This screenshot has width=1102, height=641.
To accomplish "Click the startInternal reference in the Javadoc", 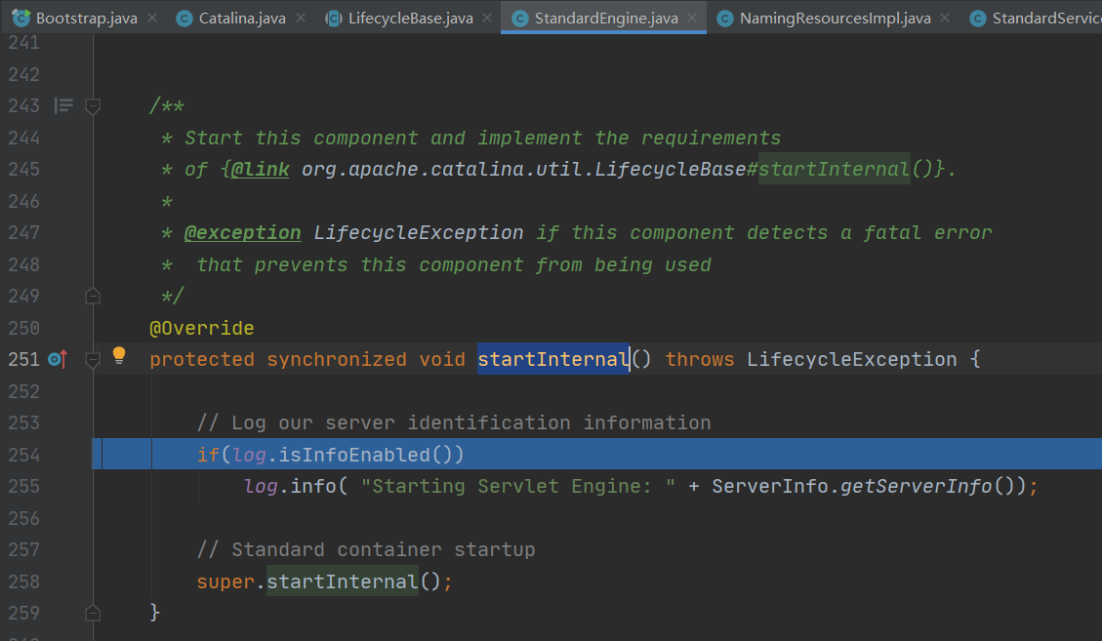I will (x=834, y=170).
